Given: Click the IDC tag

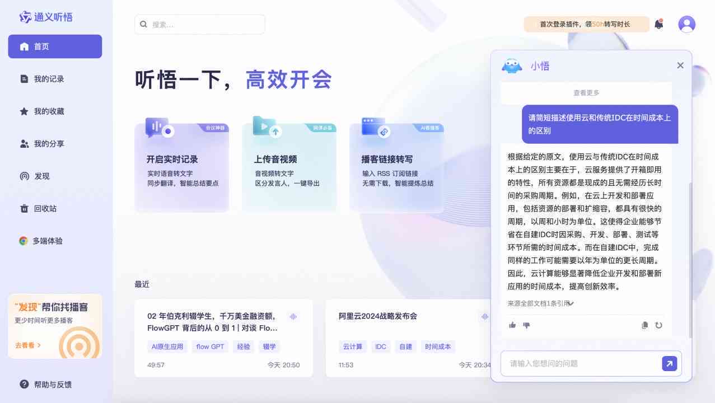Looking at the screenshot, I should point(381,347).
